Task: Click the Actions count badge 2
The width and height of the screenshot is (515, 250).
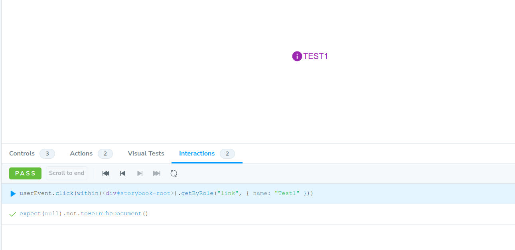Action: (x=105, y=154)
